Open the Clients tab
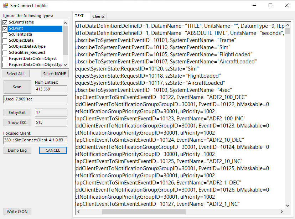The width and height of the screenshot is (295, 219). (98, 16)
